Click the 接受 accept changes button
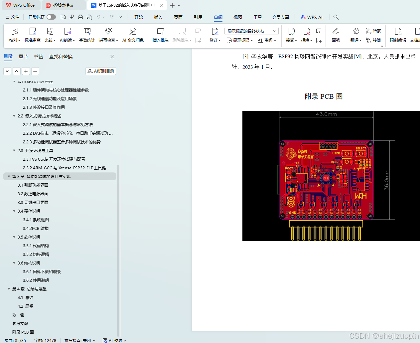 (290, 36)
